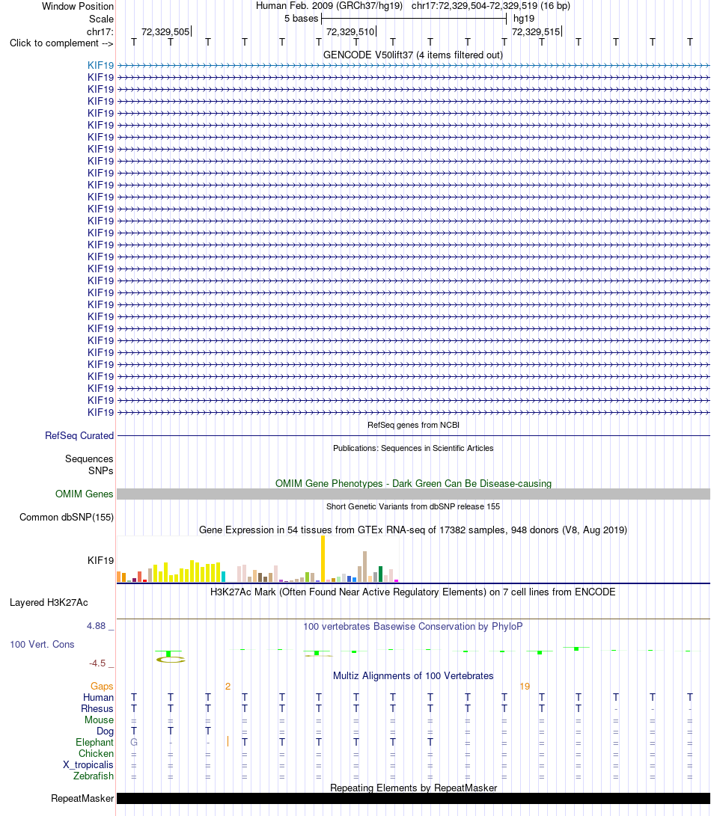
Task: Select the 'OMIM Genes' track label
Action: pyautogui.click(x=85, y=494)
